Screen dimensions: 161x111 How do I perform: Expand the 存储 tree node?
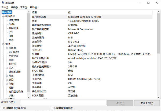(6, 84)
